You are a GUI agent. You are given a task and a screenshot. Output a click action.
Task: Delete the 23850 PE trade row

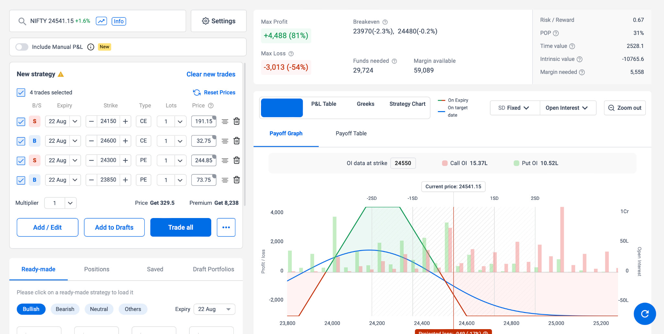coord(237,180)
